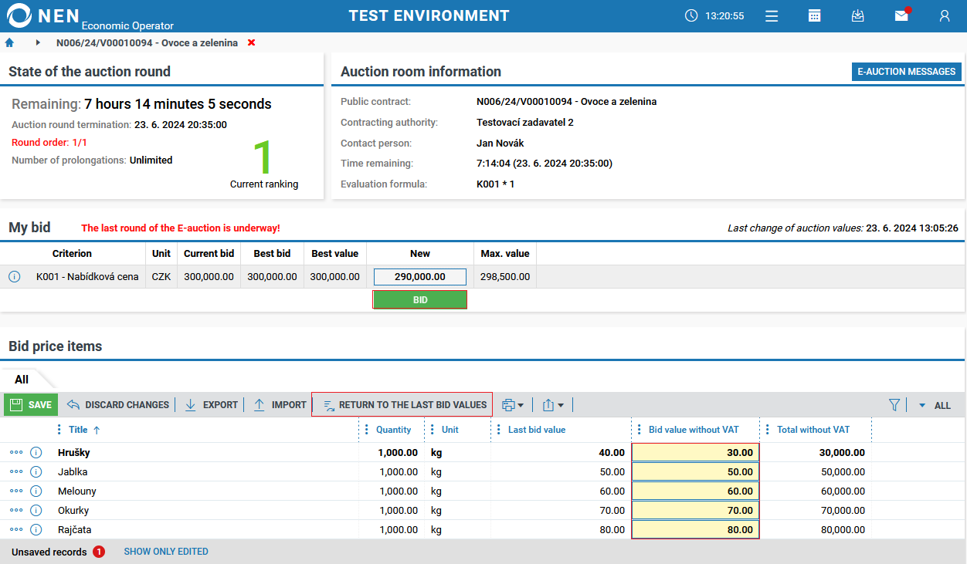
Task: Open Title column options menu
Action: click(59, 430)
